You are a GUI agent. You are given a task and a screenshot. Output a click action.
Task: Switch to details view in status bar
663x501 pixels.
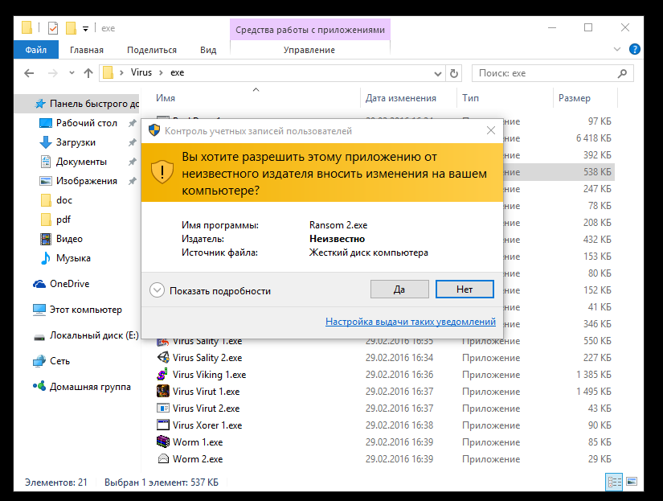click(616, 483)
